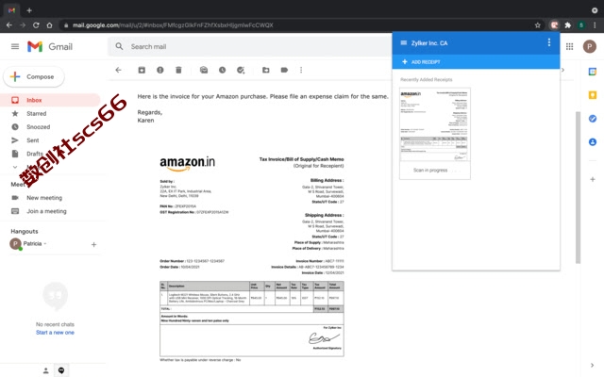Delete this email
604x377 pixels.
tap(178, 70)
